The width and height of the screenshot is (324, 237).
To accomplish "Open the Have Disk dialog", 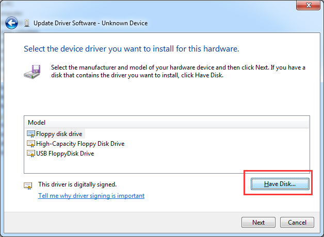I will click(x=280, y=184).
